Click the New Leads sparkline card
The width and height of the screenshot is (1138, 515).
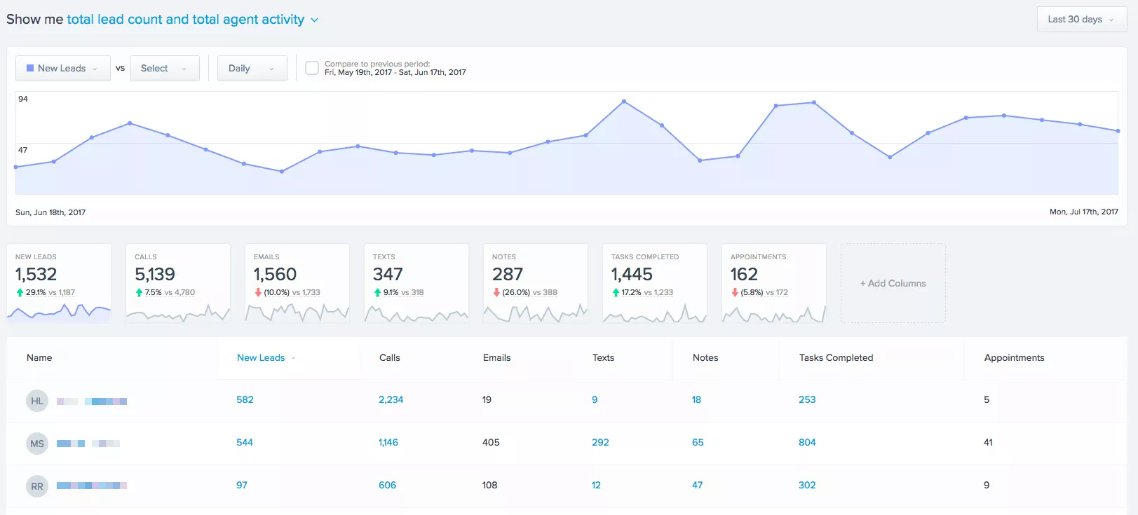(59, 283)
